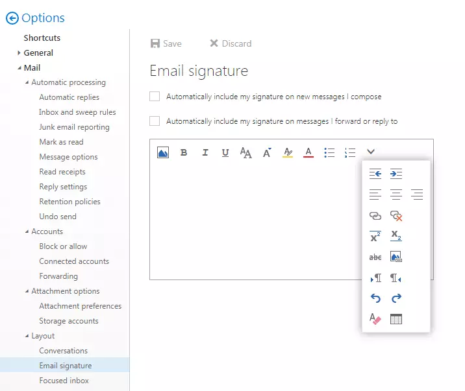This screenshot has height=391, width=465.
Task: Toggle italic formatting
Action: pyautogui.click(x=205, y=152)
